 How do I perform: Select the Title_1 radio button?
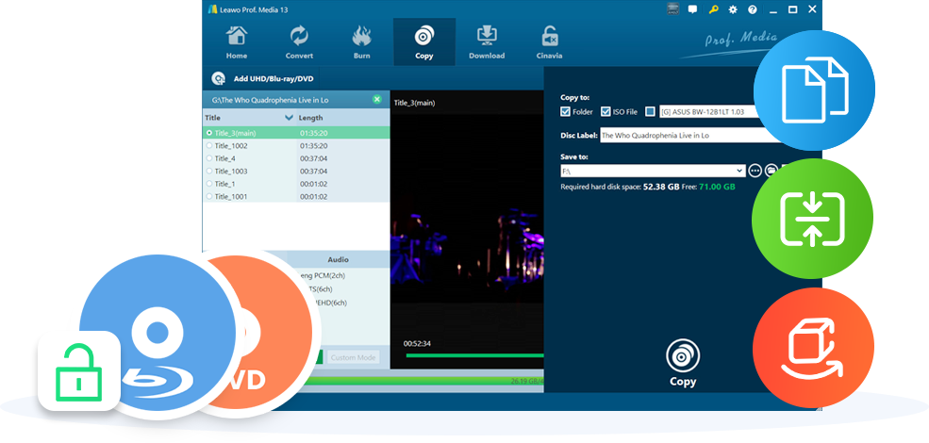[x=209, y=184]
